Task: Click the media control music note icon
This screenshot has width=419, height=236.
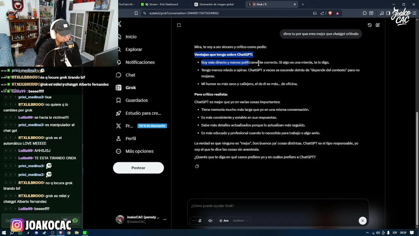Action: (x=382, y=13)
